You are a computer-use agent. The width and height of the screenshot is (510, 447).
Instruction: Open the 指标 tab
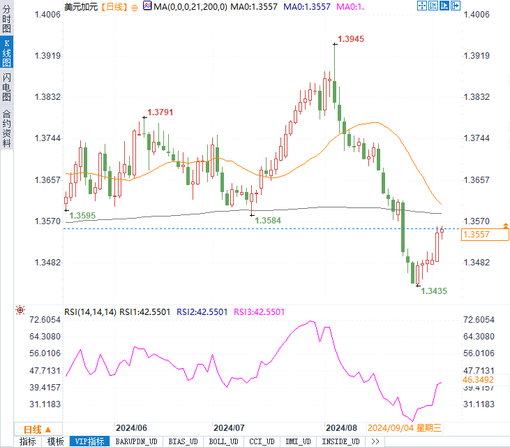[28, 441]
